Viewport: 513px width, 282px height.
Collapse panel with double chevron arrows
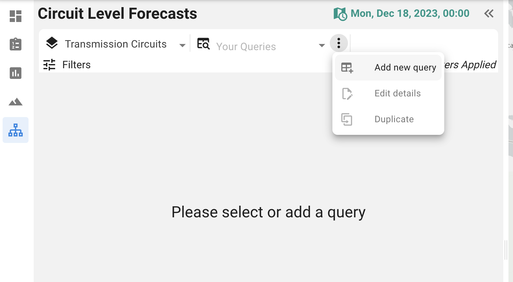(x=489, y=14)
